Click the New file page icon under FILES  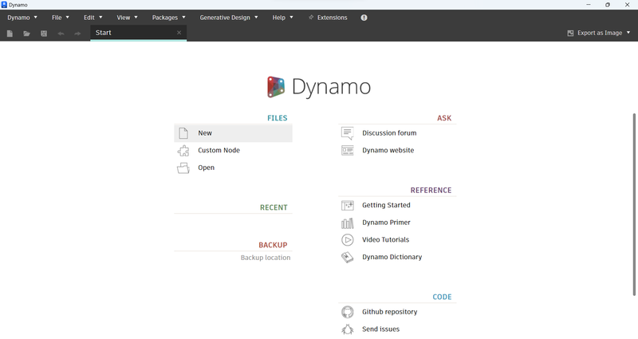click(183, 133)
